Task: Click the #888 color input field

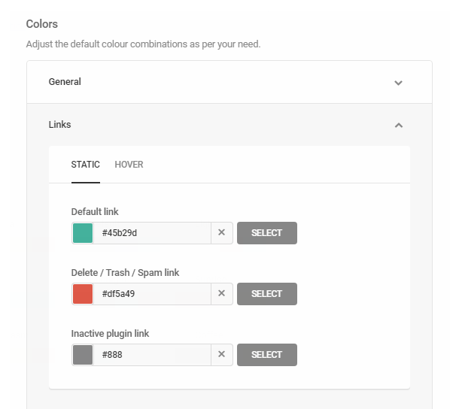Action: 152,355
